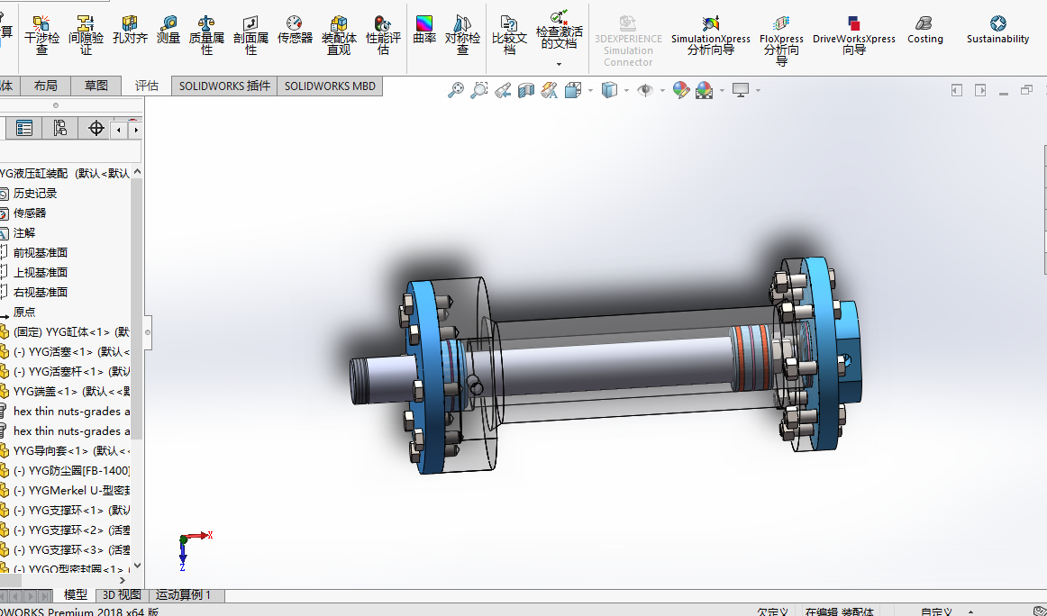1047x616 pixels.
Task: Open the Hide/Show Items dropdown arrow
Action: tap(662, 90)
